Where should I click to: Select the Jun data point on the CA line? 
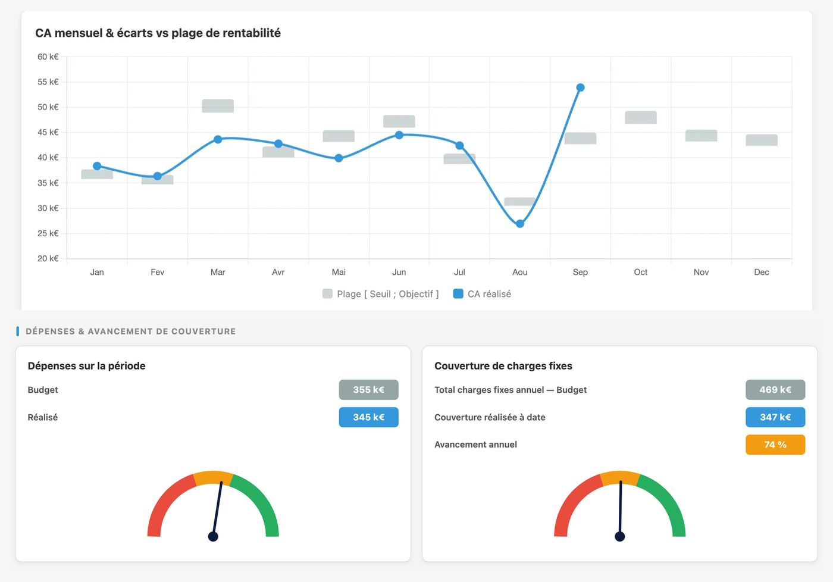click(x=399, y=135)
